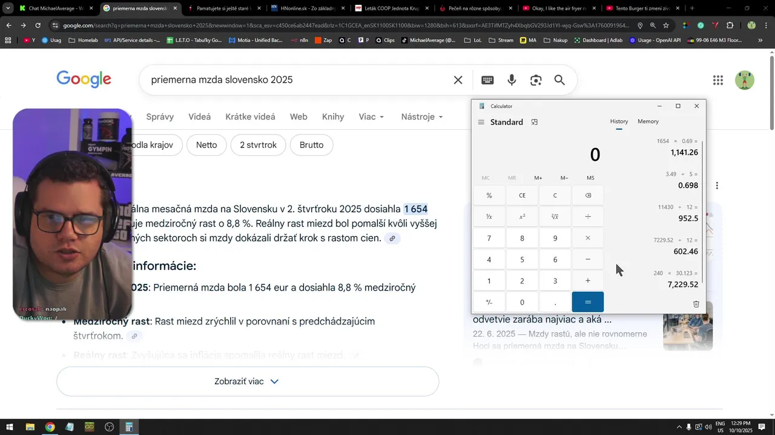The height and width of the screenshot is (435, 775).
Task: Open Calculator from the taskbar
Action: click(x=129, y=427)
